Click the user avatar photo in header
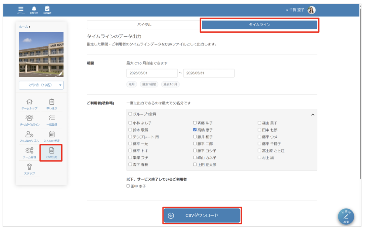This screenshot has width=367, height=231. click(311, 10)
